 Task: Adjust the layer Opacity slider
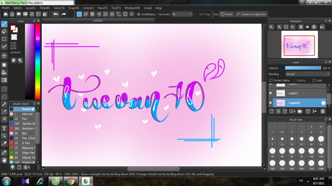[303, 68]
